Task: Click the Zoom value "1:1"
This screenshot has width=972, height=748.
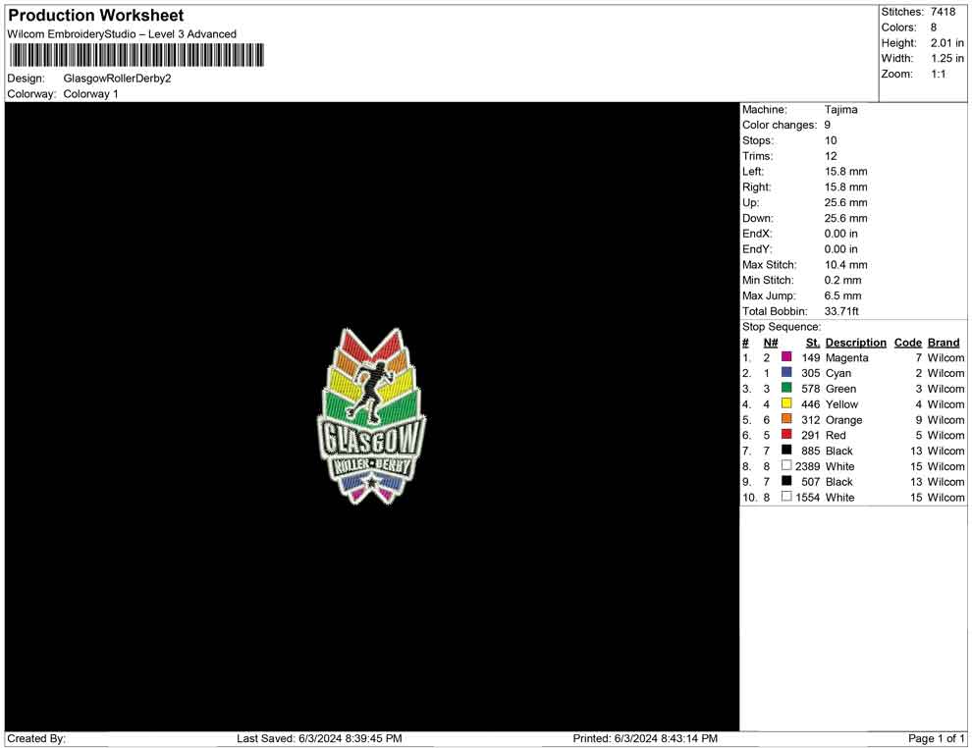Action: coord(938,74)
